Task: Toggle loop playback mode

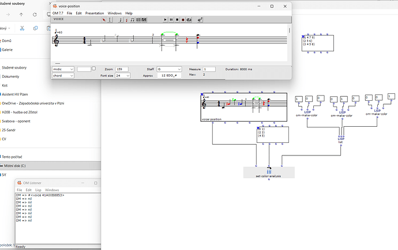Action: [x=189, y=20]
